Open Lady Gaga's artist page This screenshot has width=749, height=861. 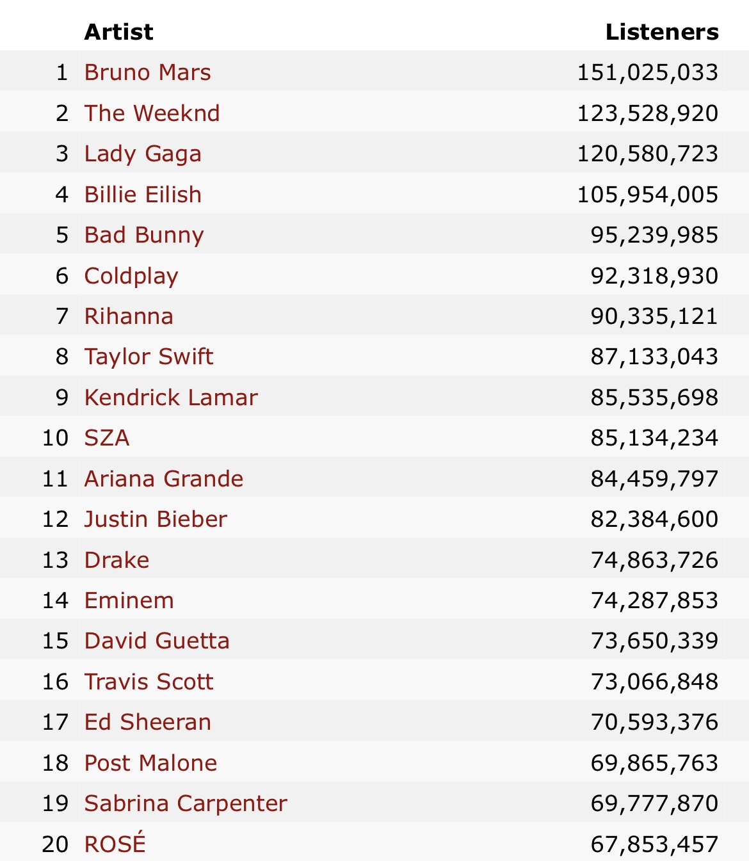point(143,154)
